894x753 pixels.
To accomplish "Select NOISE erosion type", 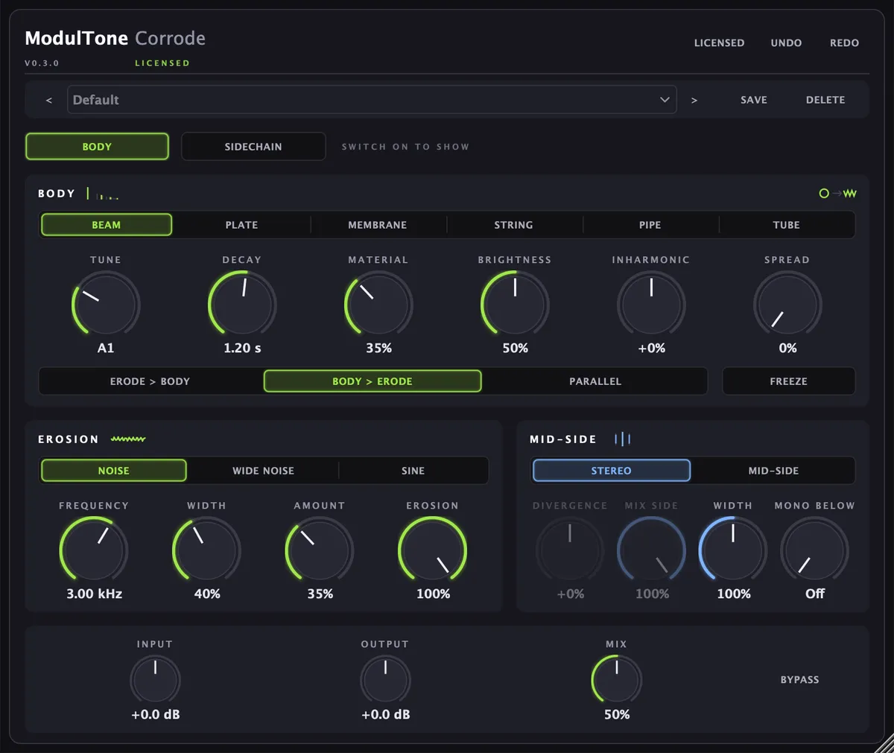I will tap(114, 471).
